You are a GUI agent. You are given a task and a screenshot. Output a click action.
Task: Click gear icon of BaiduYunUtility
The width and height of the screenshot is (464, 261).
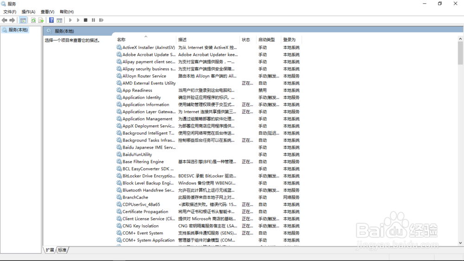tap(119, 154)
